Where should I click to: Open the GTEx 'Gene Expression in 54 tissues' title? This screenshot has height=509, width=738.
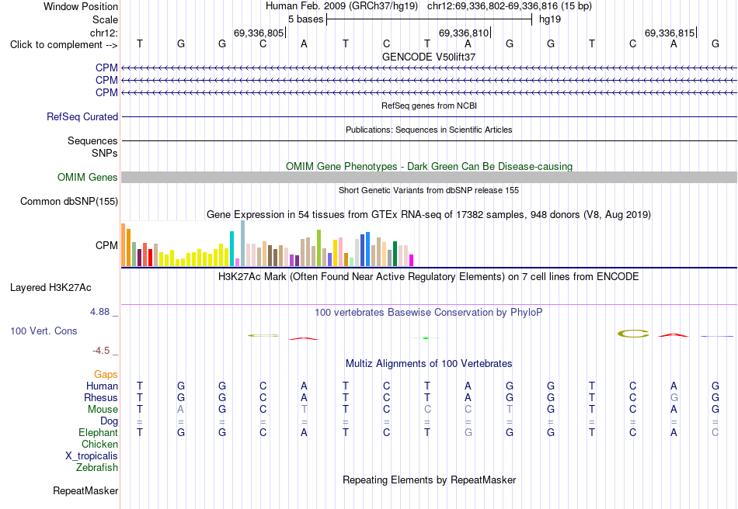tap(429, 215)
